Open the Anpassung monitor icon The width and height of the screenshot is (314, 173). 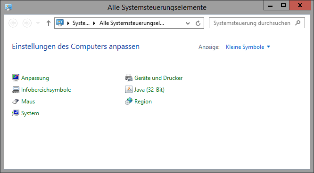tap(16, 78)
